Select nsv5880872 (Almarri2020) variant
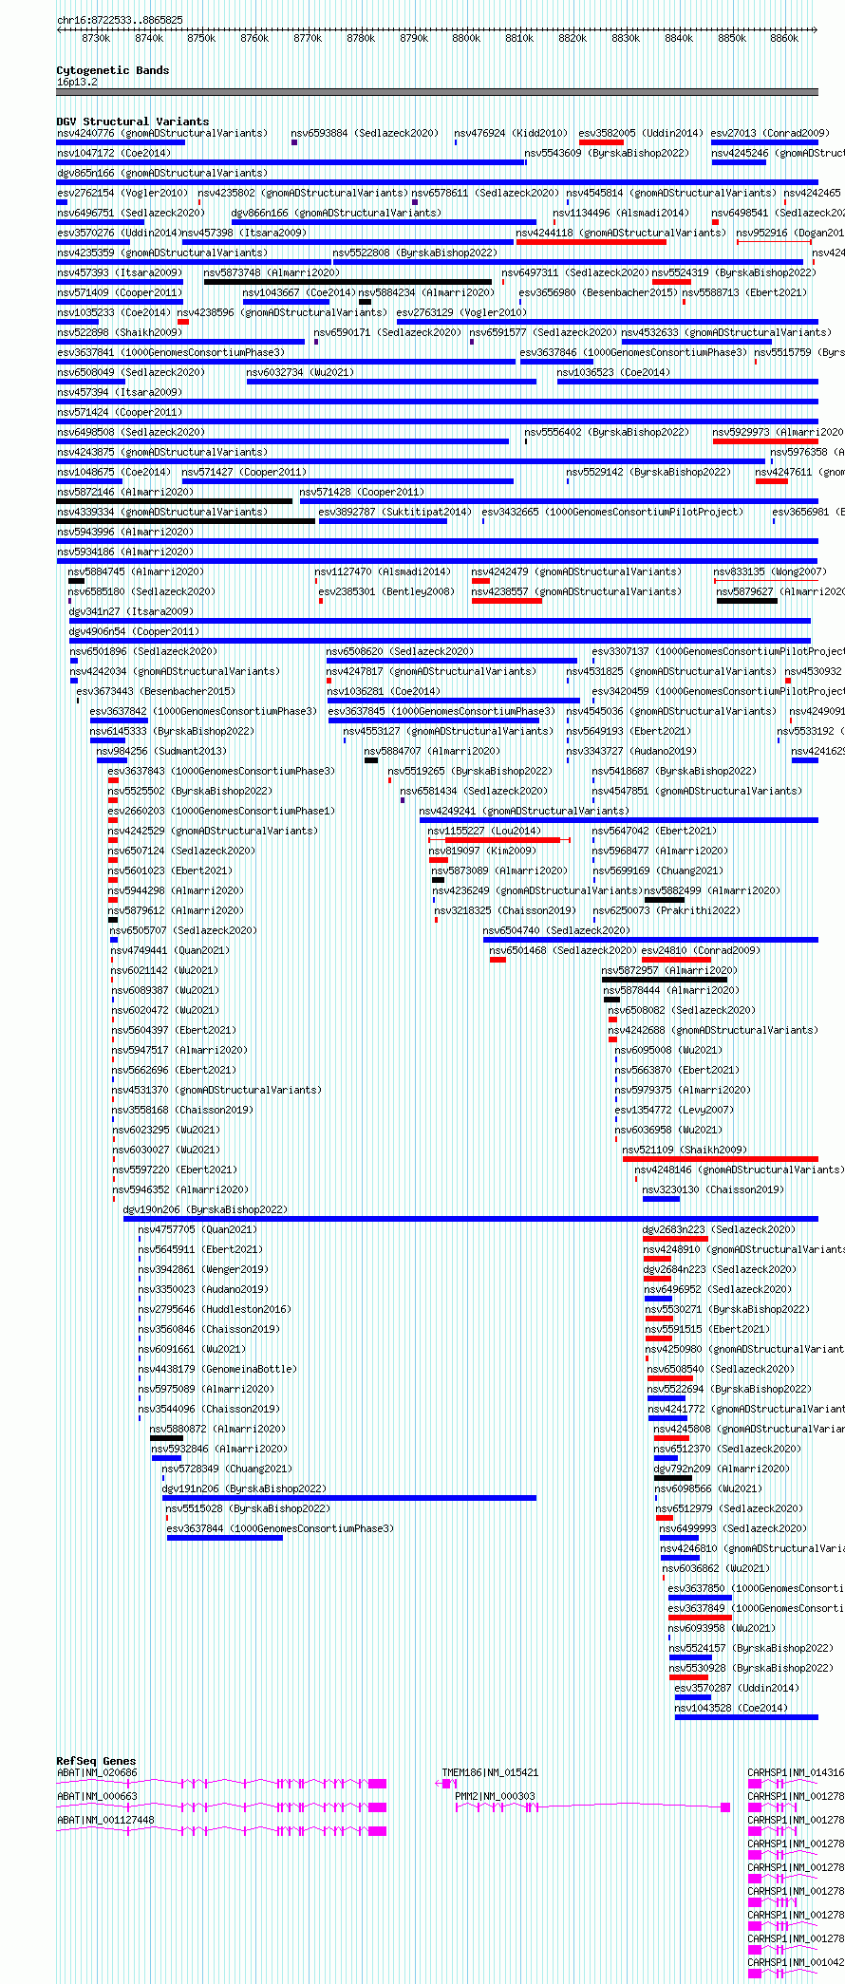 218,1429
